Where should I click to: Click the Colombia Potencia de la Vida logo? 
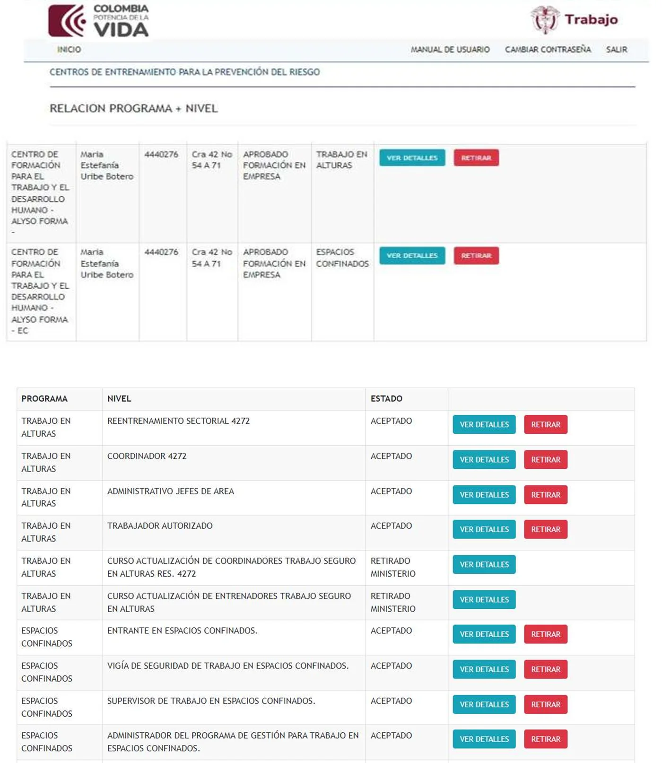(99, 21)
